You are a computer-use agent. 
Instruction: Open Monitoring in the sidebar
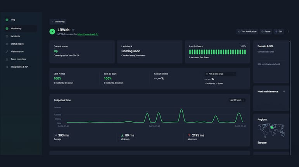[21, 29]
